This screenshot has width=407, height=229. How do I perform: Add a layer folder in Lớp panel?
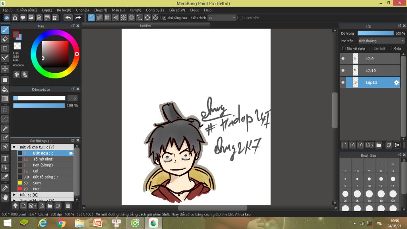[x=379, y=145]
